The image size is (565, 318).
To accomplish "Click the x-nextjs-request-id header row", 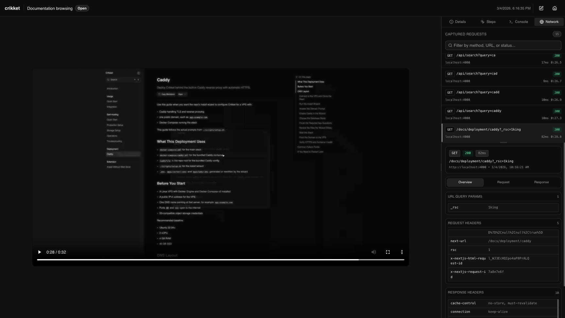I will click(503, 274).
